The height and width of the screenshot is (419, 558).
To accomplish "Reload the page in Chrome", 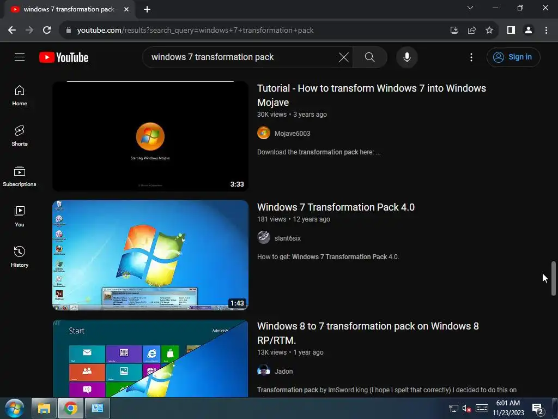I will (x=47, y=31).
